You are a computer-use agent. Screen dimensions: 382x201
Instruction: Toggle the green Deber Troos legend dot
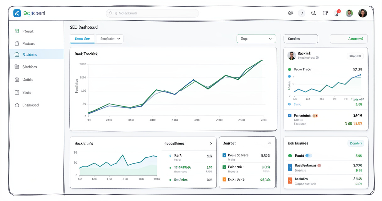[x=290, y=69]
